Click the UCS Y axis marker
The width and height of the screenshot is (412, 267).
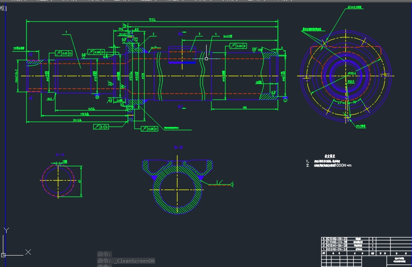(6, 230)
